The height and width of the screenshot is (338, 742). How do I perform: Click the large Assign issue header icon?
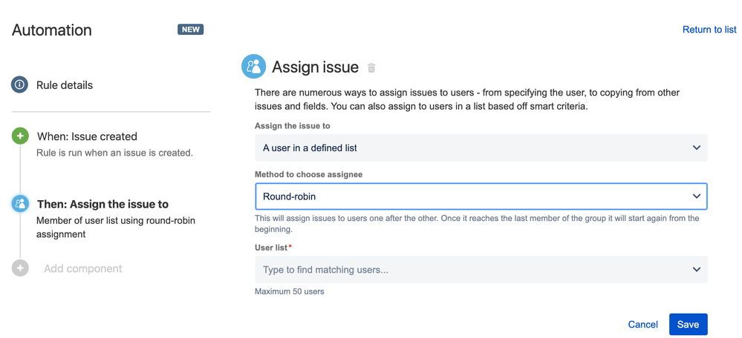254,67
